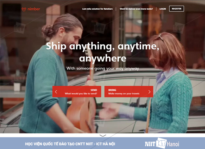Click the Hanoi word in footer logo
Viewport: 205px width, 149px height.
[x=173, y=144]
